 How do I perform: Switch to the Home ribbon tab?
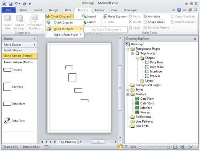(x=24, y=10)
